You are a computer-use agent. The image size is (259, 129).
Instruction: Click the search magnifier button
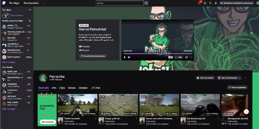point(146,3)
